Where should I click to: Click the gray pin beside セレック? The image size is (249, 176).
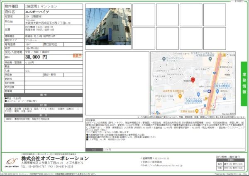(x=179, y=69)
